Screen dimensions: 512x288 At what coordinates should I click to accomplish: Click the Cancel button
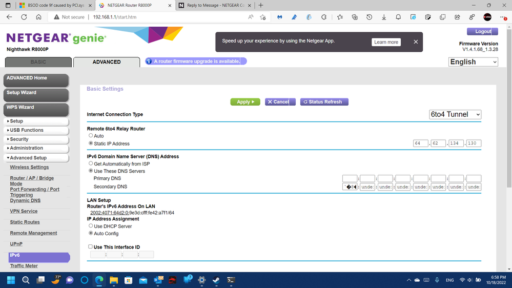point(280,102)
